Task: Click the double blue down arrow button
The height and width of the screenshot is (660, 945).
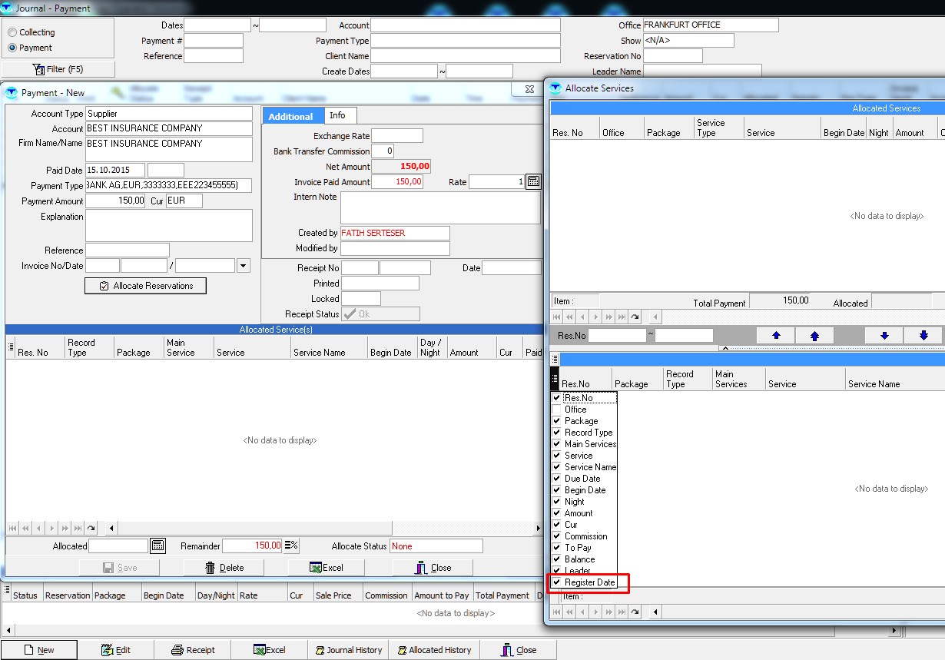Action: tap(923, 336)
